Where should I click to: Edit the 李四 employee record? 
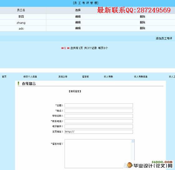78,17
